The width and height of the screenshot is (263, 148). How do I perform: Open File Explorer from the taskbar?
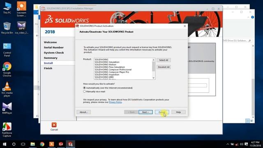(33, 144)
